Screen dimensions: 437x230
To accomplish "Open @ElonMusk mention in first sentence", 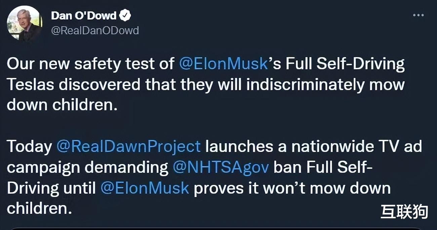I will pos(224,64).
